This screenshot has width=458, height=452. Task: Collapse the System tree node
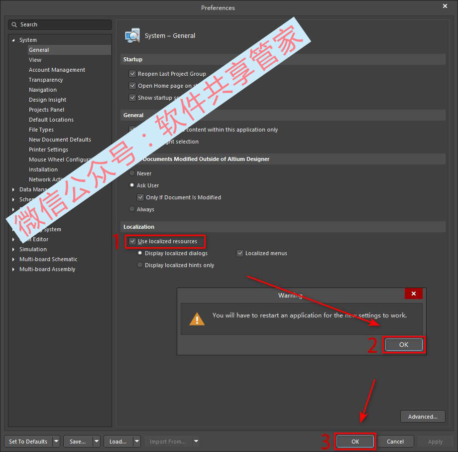point(13,40)
